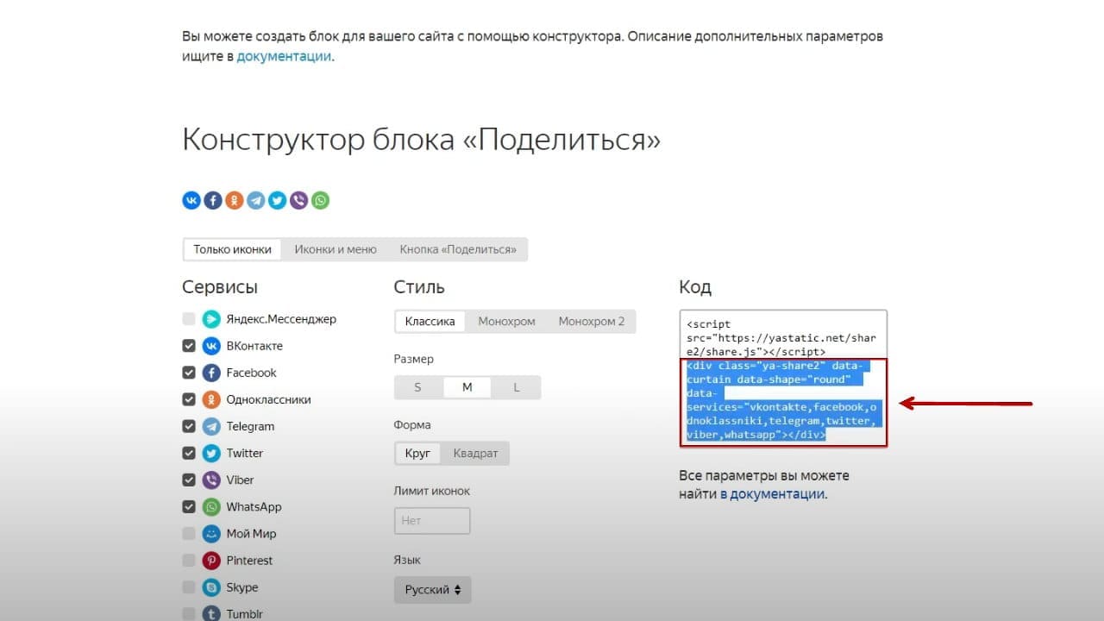Click inside the code snippet box

783,378
